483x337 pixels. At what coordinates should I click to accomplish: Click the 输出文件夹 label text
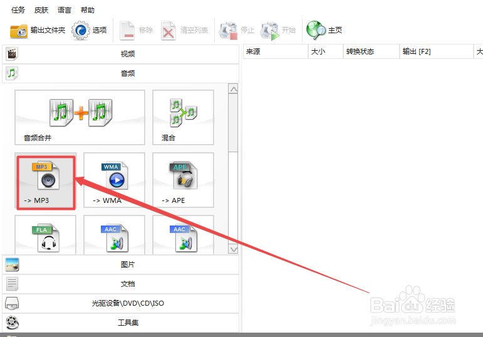click(x=48, y=30)
